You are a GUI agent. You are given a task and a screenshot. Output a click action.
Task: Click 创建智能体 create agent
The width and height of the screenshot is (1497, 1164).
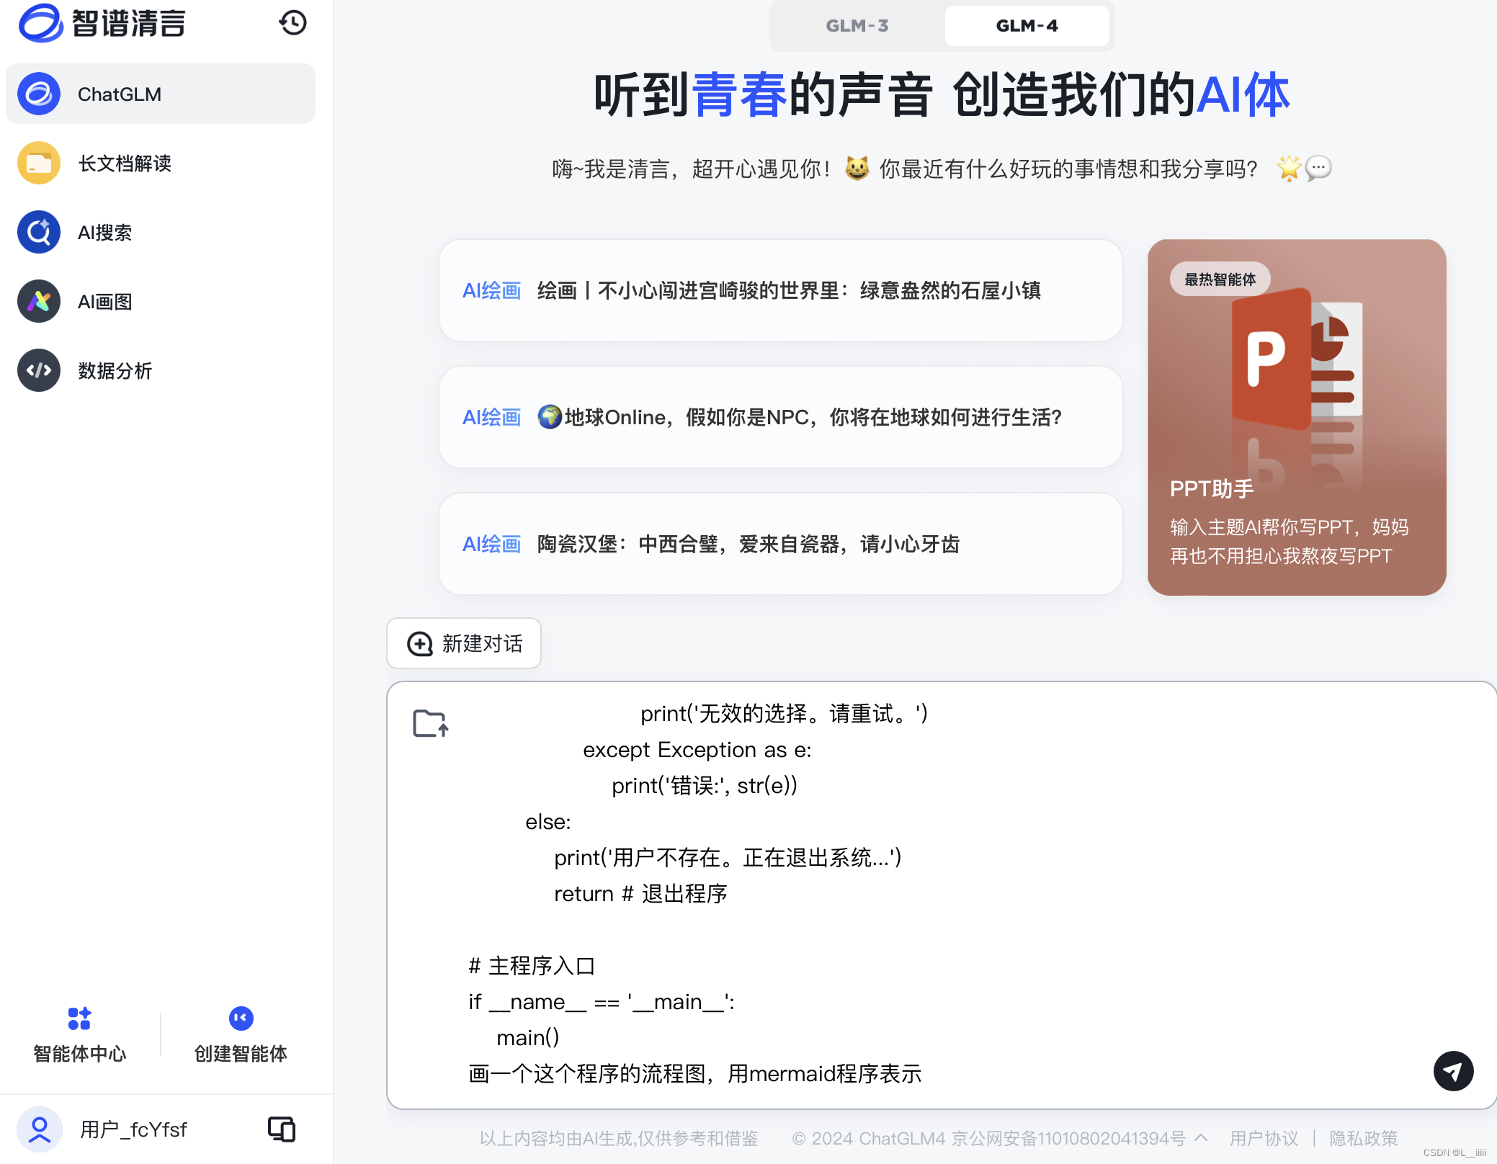coord(241,1034)
